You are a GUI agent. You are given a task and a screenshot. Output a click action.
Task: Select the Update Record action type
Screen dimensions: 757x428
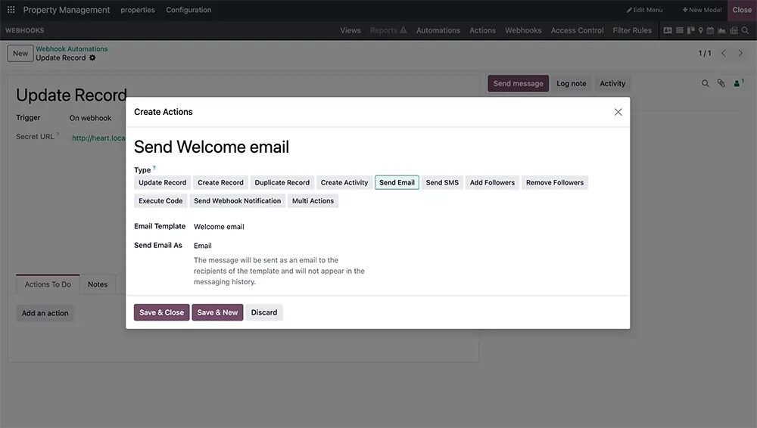click(x=162, y=182)
